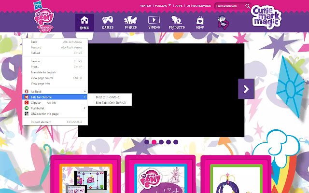This screenshot has width=309, height=193.
Task: Open Products via the pony toy icon
Action: pyautogui.click(x=177, y=20)
